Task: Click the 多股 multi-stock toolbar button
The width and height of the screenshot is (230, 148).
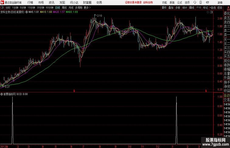Action: pos(178,8)
